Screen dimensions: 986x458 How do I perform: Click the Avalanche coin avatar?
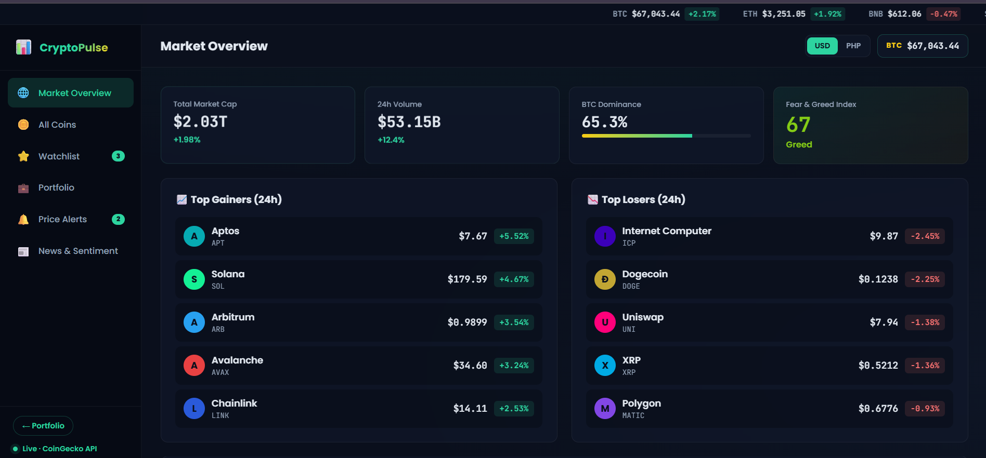(194, 366)
